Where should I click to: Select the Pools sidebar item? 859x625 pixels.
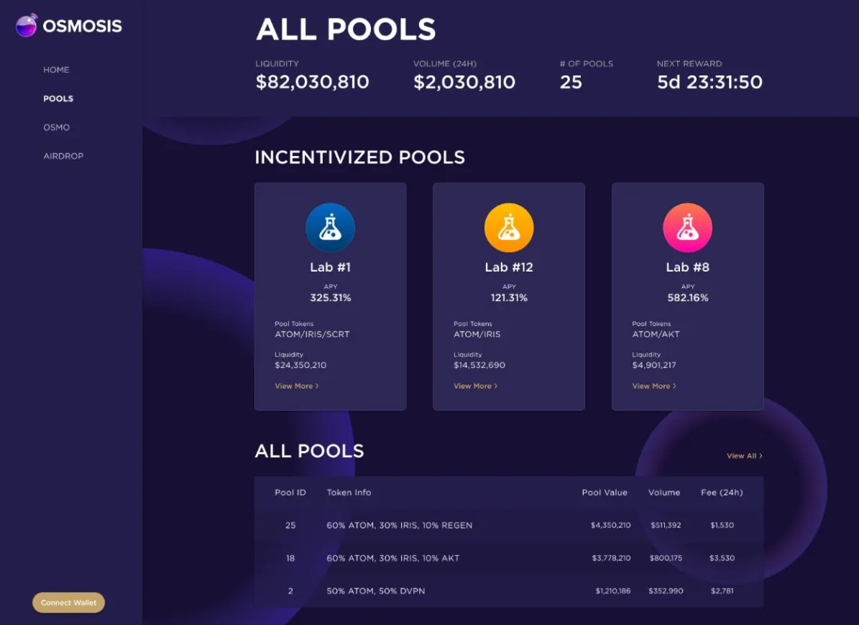pos(58,98)
